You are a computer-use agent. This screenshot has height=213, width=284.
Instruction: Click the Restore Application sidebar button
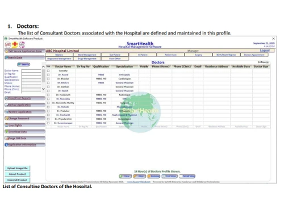click(x=25, y=112)
